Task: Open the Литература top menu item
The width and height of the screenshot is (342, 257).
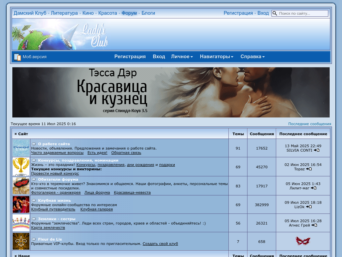Action: tap(64, 13)
